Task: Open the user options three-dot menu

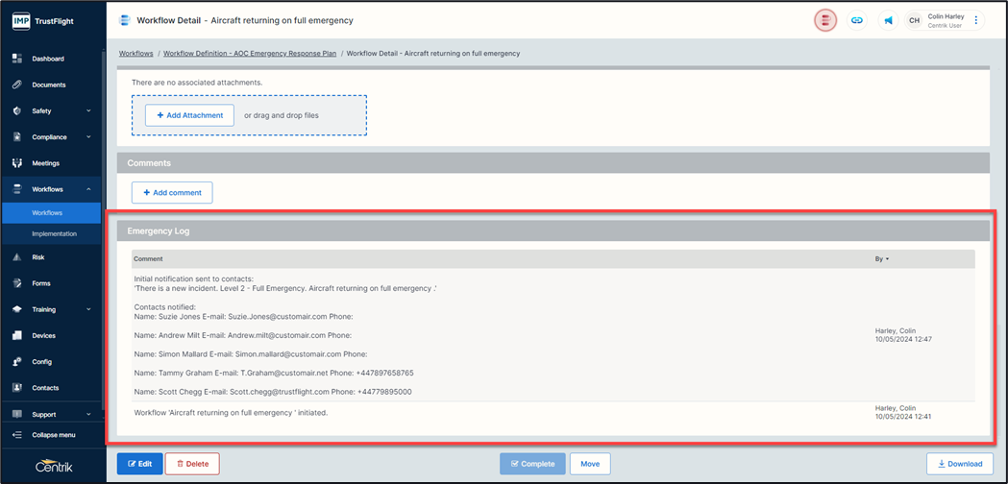Action: coord(976,20)
